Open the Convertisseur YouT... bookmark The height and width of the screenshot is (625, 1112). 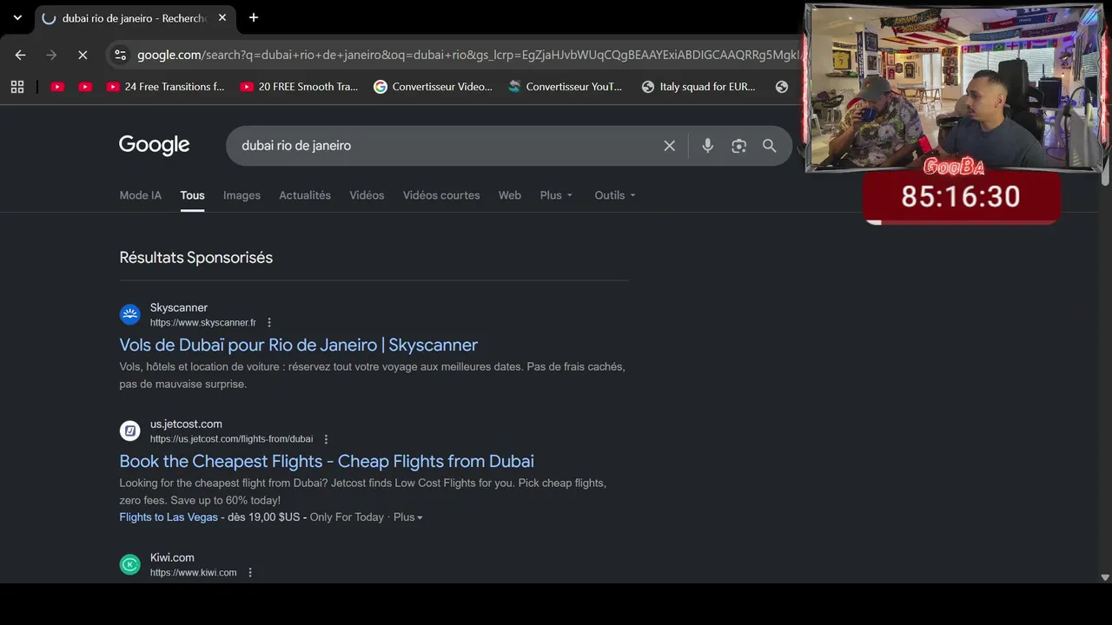pos(566,87)
